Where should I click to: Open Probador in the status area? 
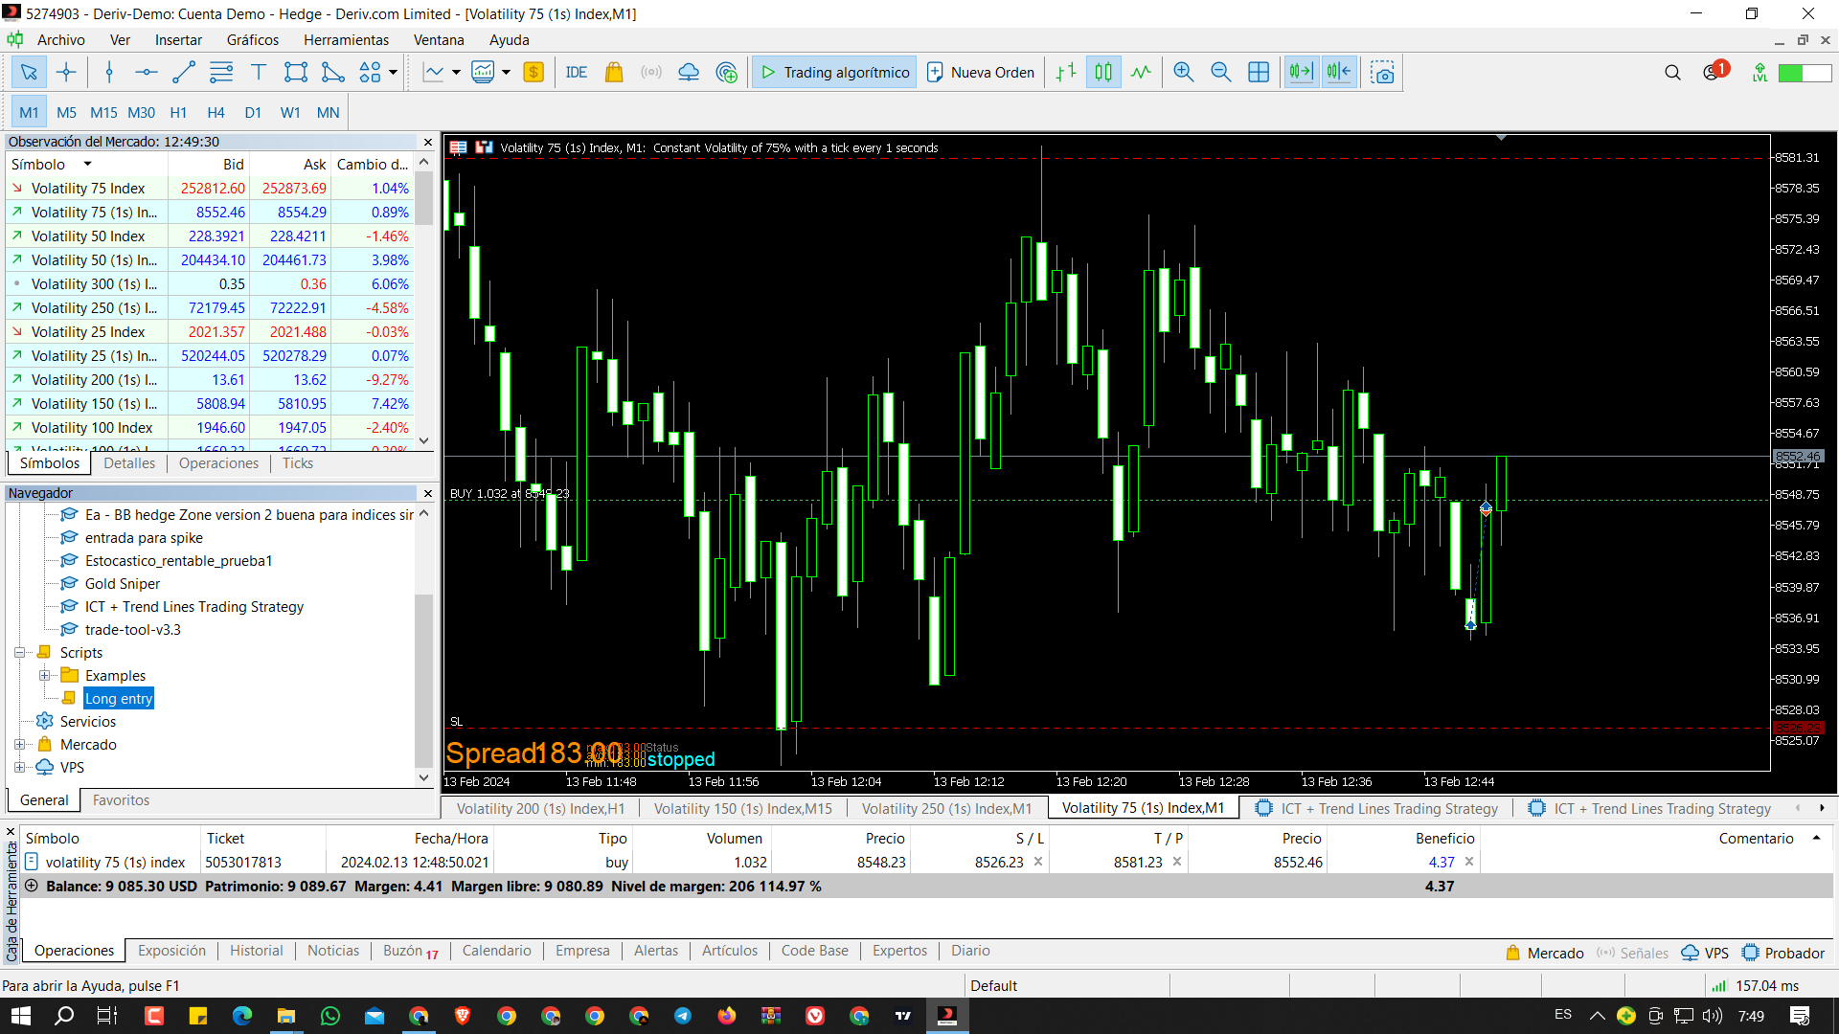coord(1783,954)
